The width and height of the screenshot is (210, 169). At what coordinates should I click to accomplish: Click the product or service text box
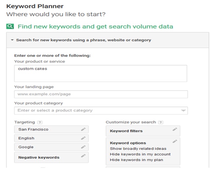click(101, 73)
